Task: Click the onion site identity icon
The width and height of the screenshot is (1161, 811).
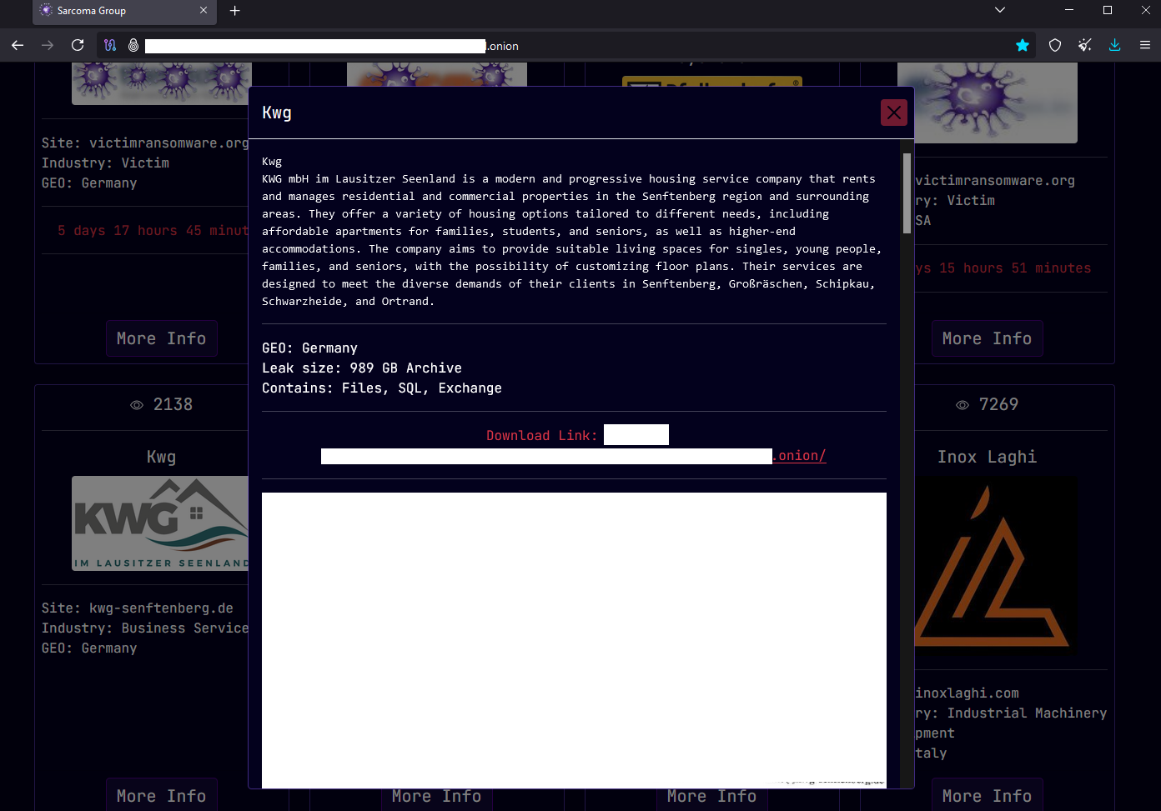Action: 133,46
